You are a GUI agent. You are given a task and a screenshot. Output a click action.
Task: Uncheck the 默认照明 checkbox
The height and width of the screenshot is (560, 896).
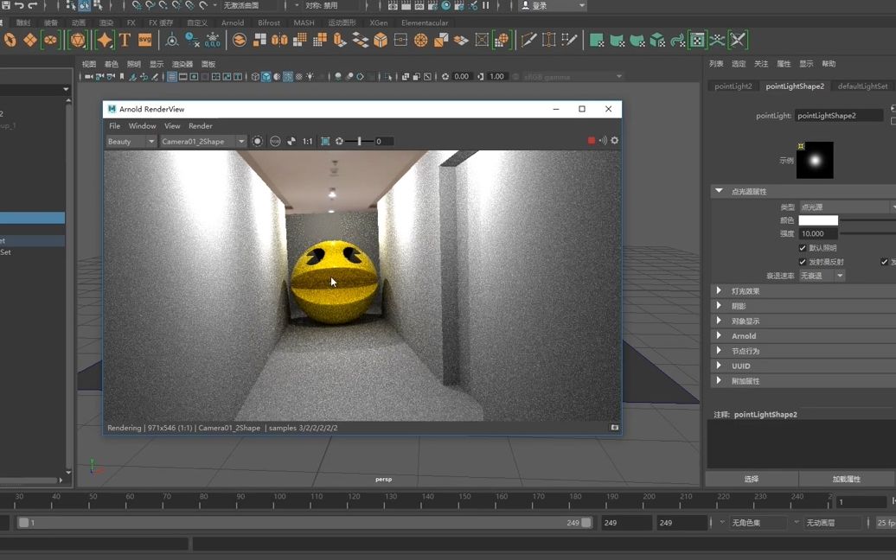[x=803, y=248]
